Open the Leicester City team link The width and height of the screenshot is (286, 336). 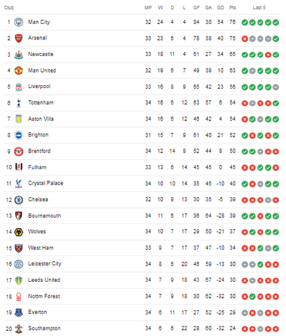click(45, 264)
